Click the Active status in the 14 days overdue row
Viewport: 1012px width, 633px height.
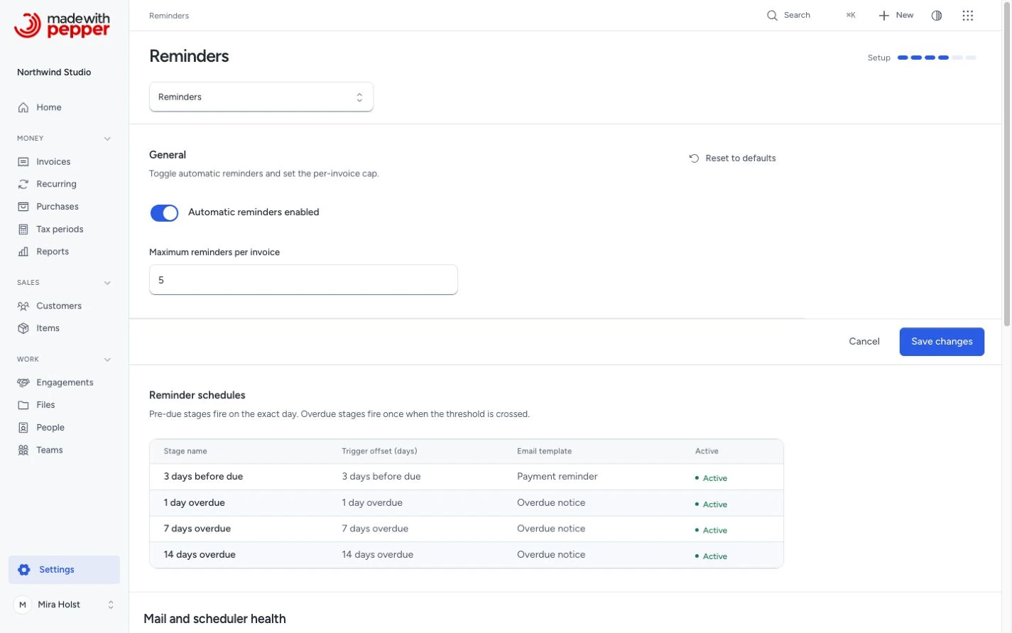711,556
